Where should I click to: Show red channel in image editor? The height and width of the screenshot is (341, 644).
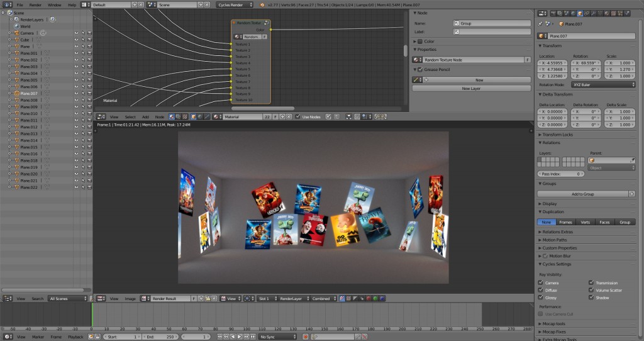[x=369, y=299]
